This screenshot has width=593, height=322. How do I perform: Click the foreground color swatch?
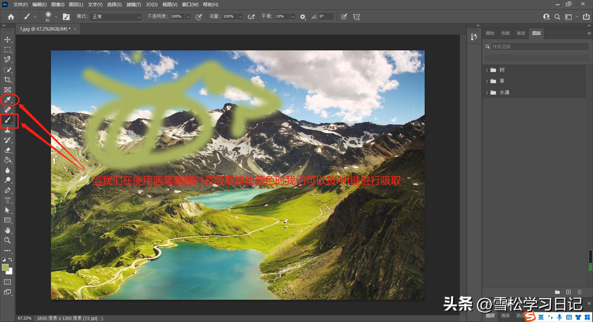click(5, 267)
